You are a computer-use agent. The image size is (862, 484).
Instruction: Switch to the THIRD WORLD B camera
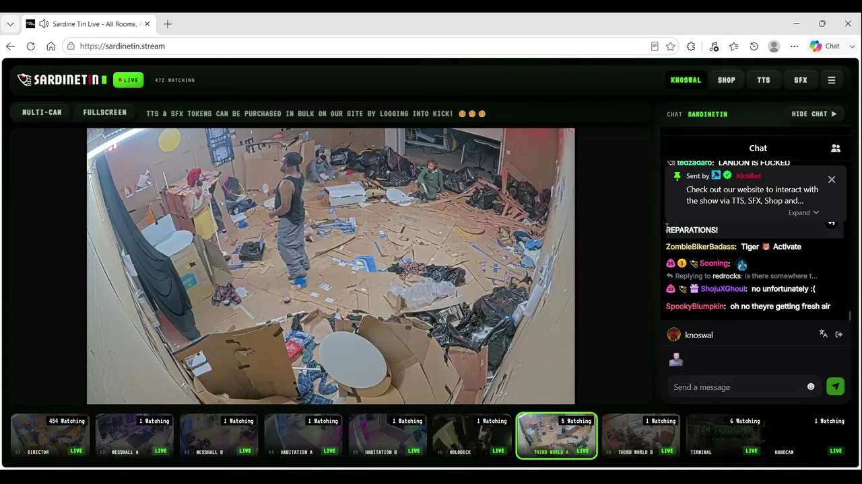[x=641, y=436]
